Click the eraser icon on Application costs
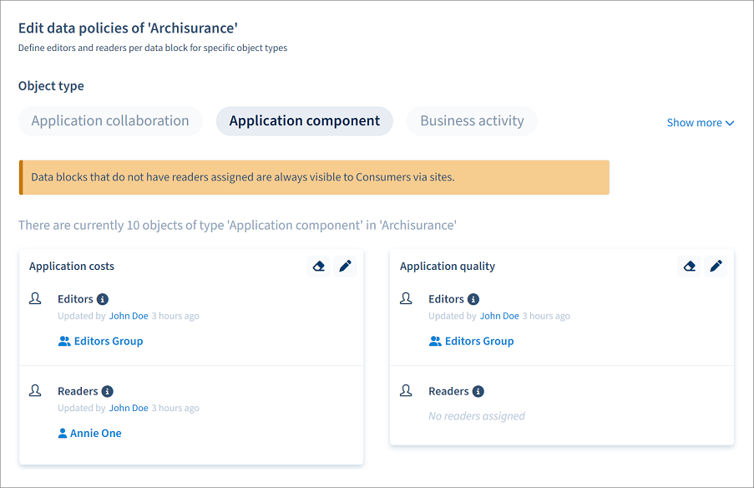The image size is (754, 488). 318,267
